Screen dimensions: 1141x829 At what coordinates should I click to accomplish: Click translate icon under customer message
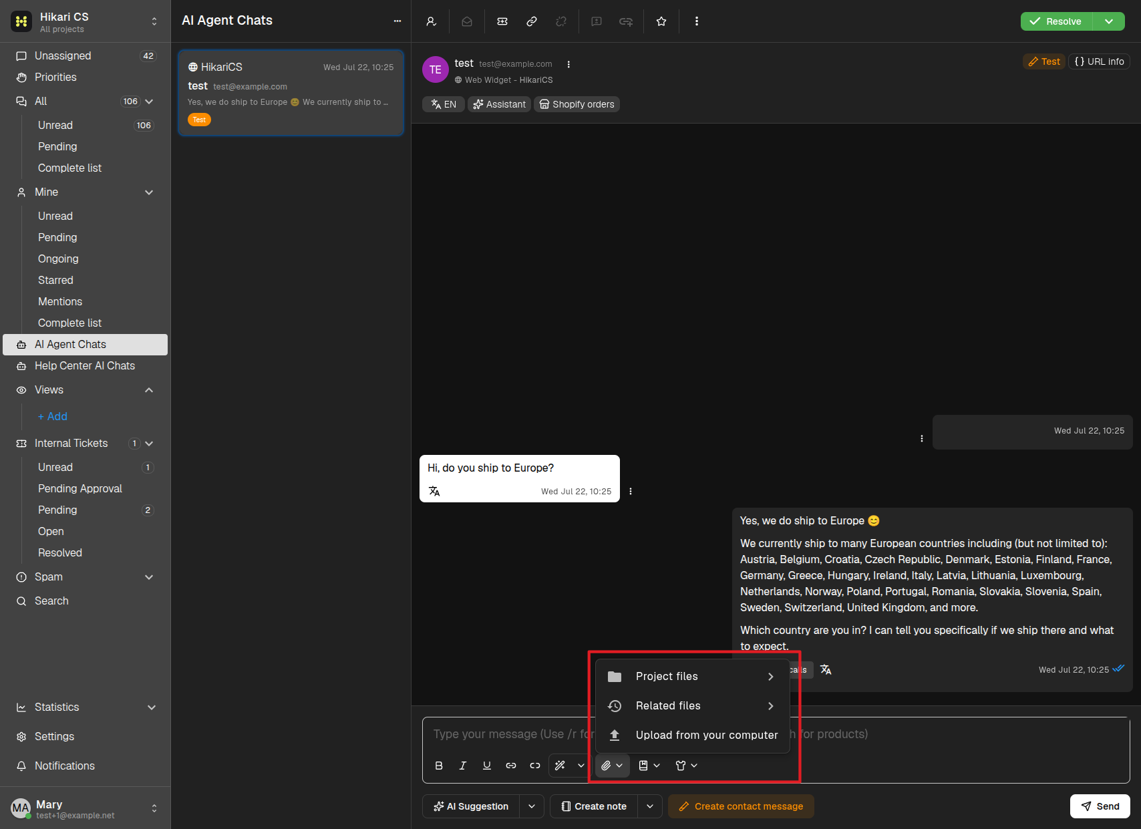pos(434,491)
